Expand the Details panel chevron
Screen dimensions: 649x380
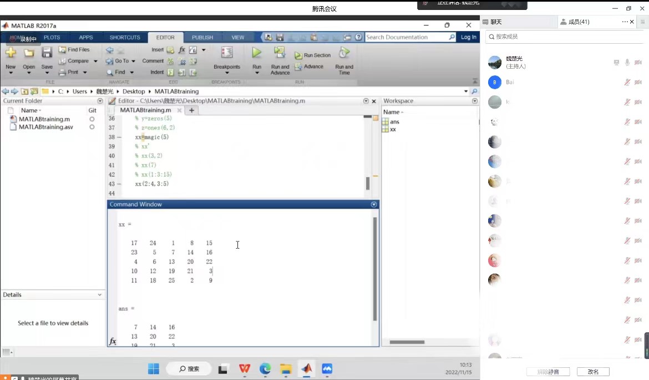[100, 295]
